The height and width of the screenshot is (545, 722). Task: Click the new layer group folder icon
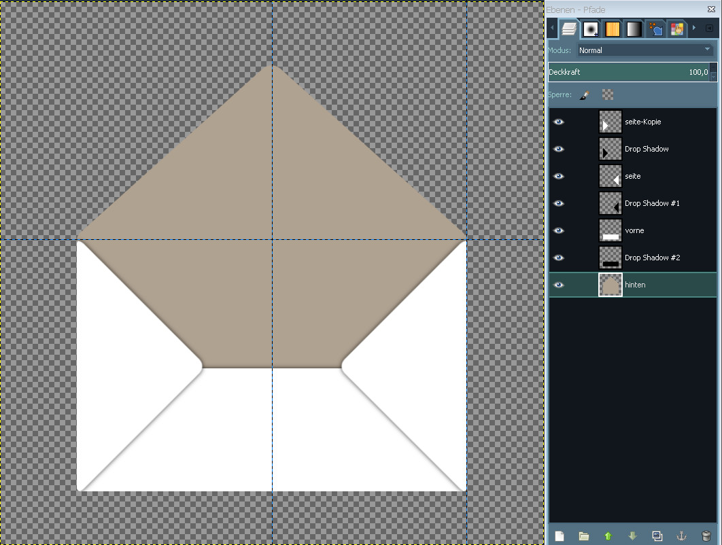point(584,536)
